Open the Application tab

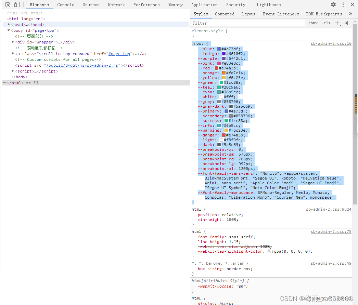[204, 5]
